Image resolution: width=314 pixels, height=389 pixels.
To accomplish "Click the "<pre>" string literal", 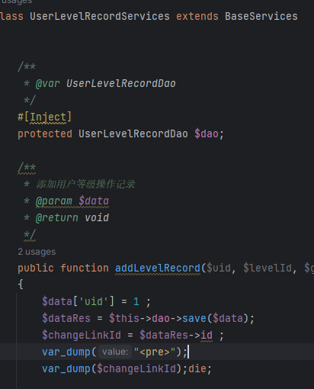I will 155,352.
